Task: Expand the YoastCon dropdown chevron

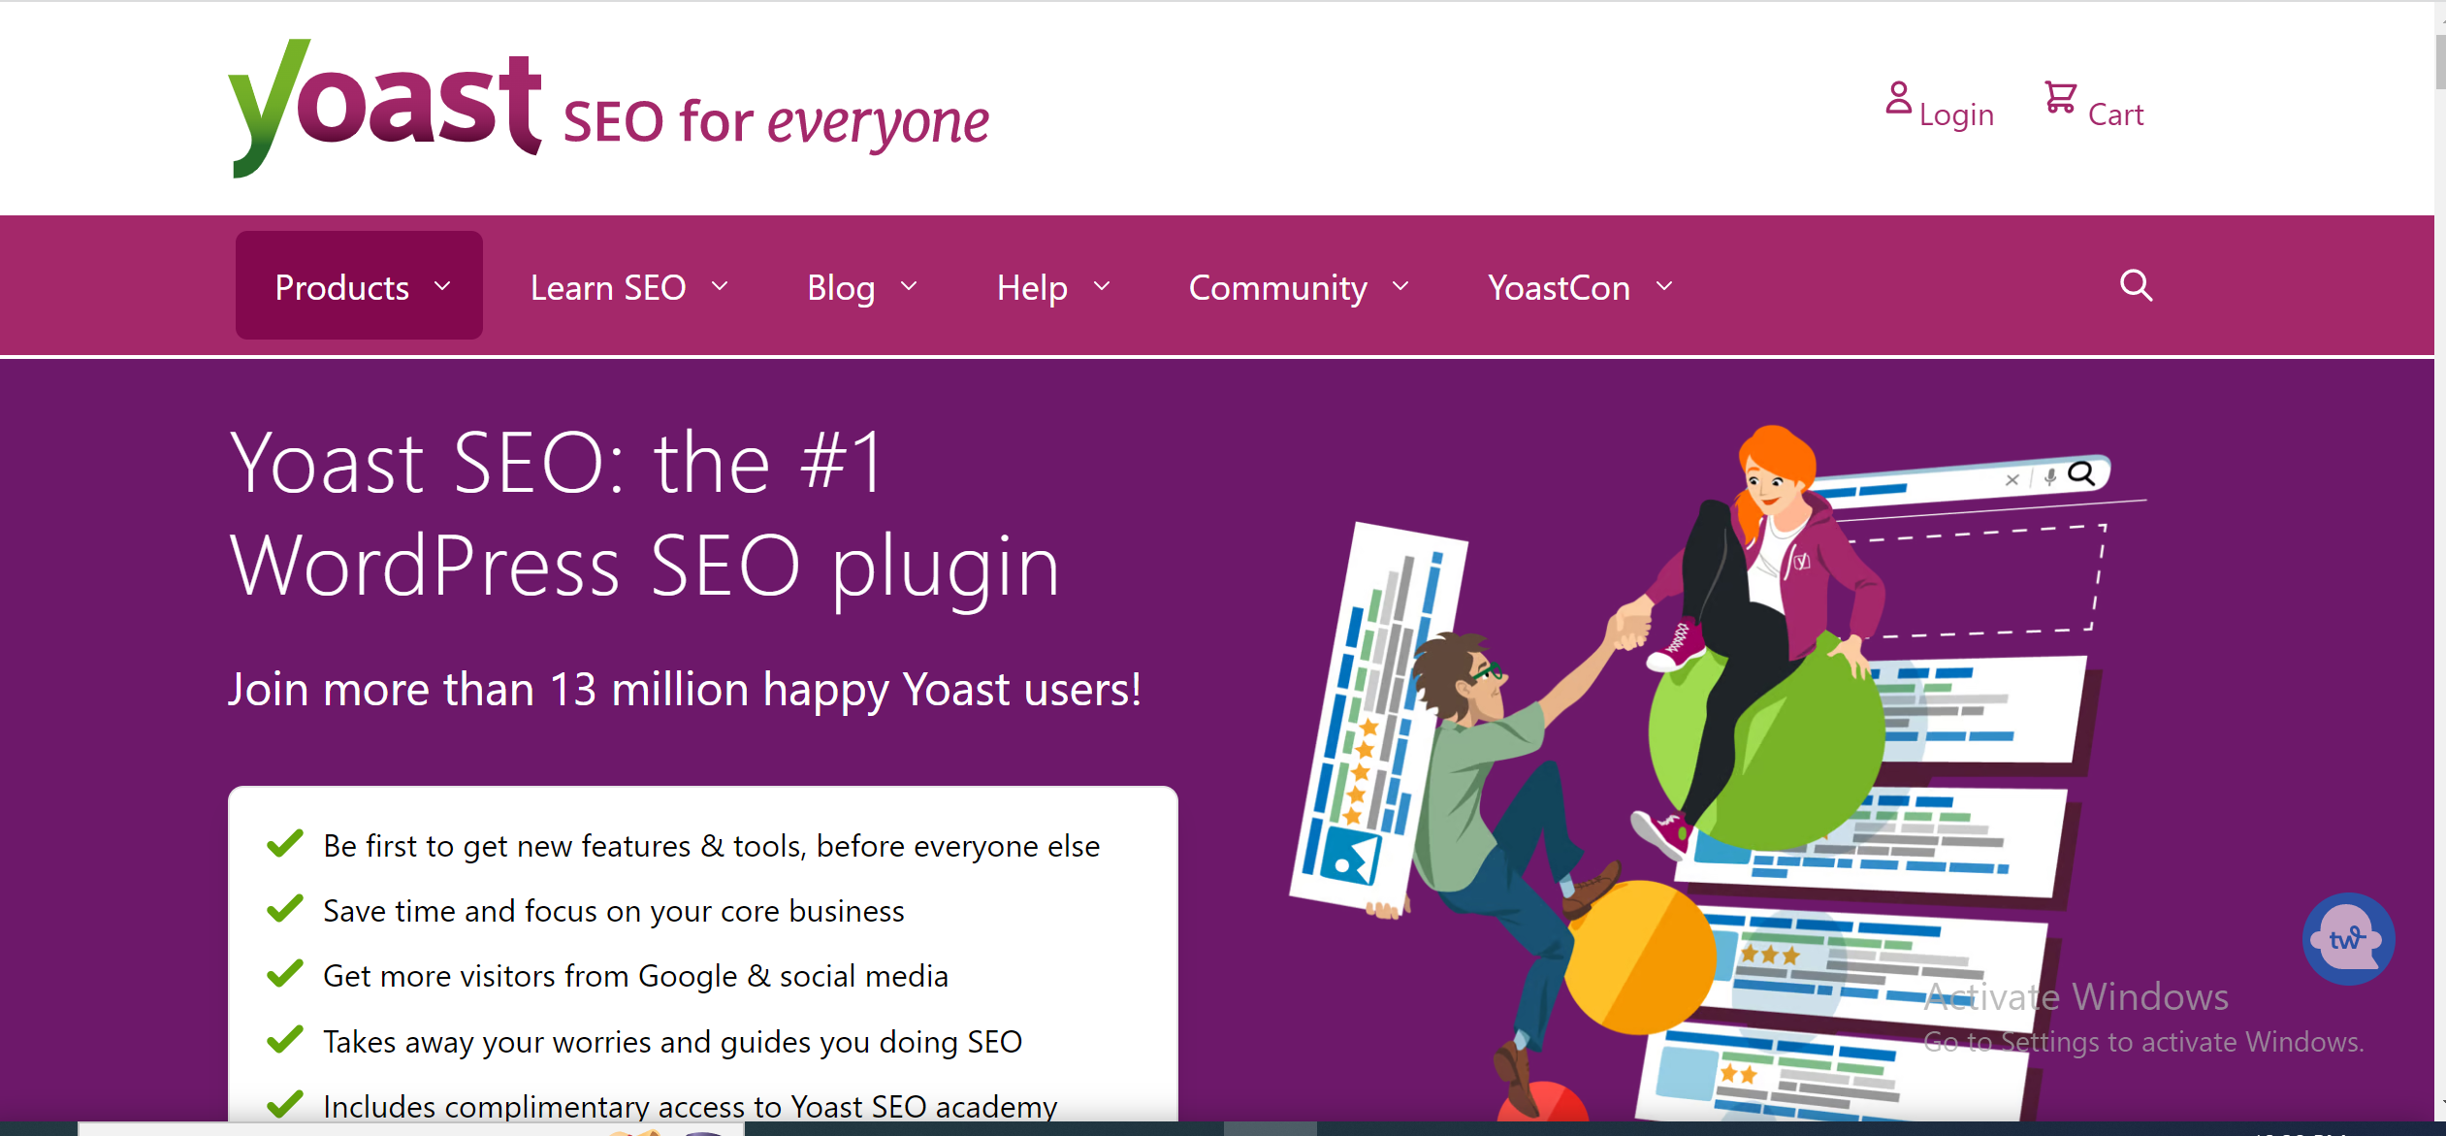Action: [x=1664, y=286]
